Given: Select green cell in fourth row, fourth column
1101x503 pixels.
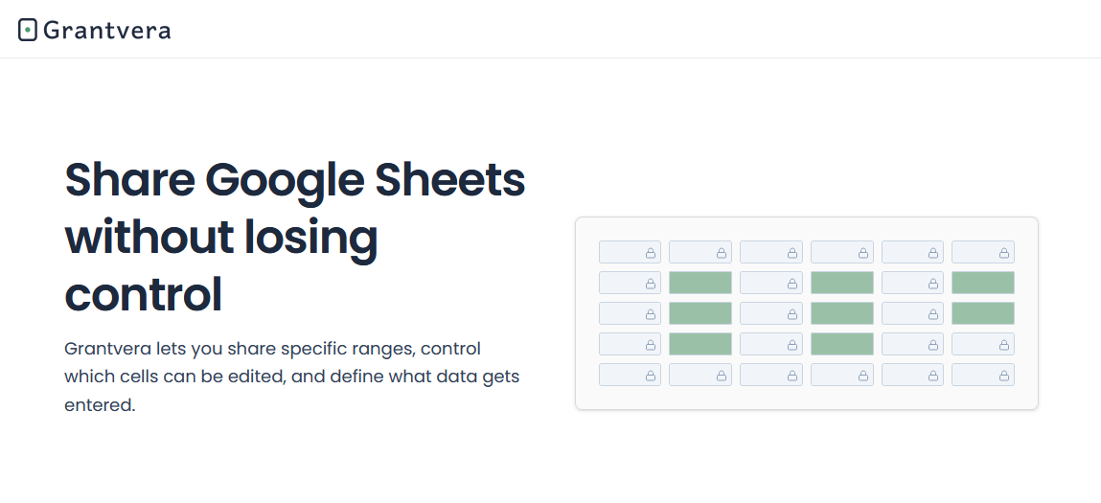Looking at the screenshot, I should [842, 344].
